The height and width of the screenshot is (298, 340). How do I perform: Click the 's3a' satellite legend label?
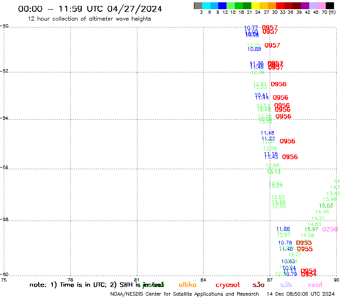(258, 285)
